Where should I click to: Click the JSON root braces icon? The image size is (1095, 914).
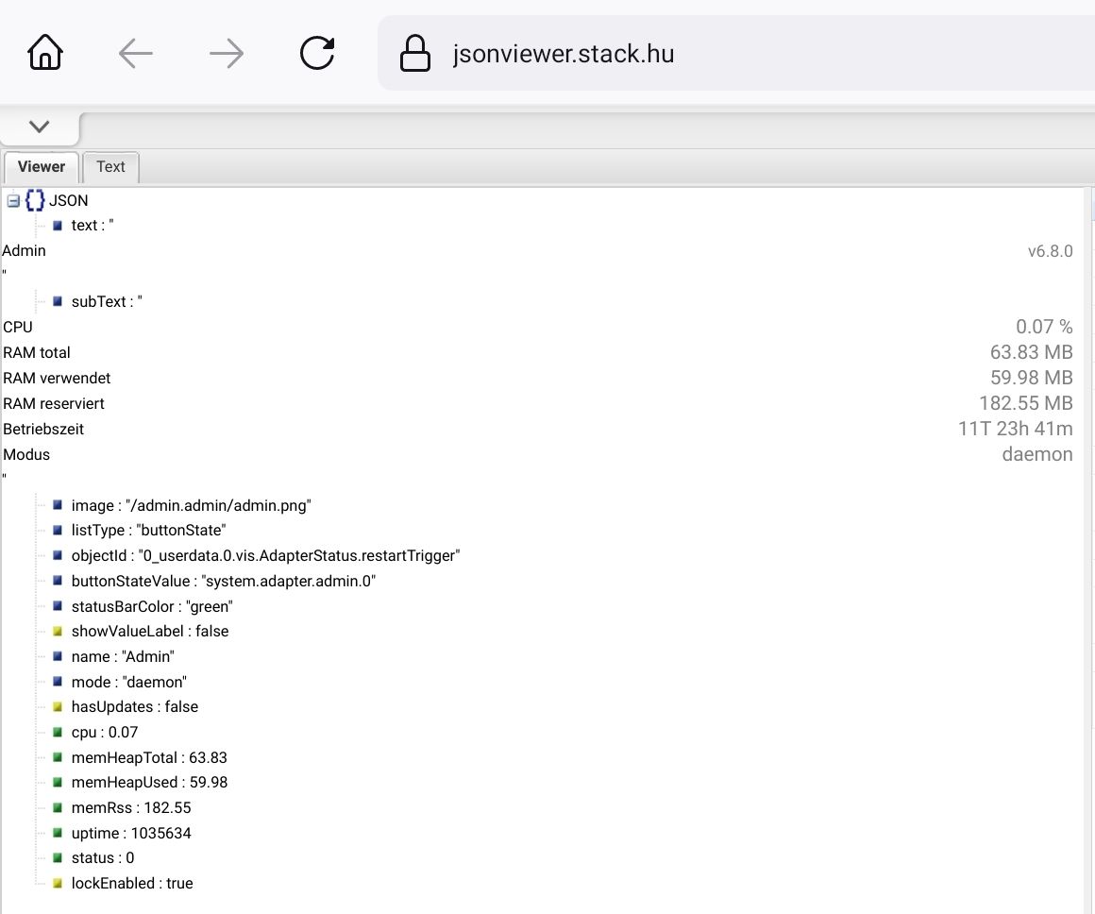[x=35, y=200]
